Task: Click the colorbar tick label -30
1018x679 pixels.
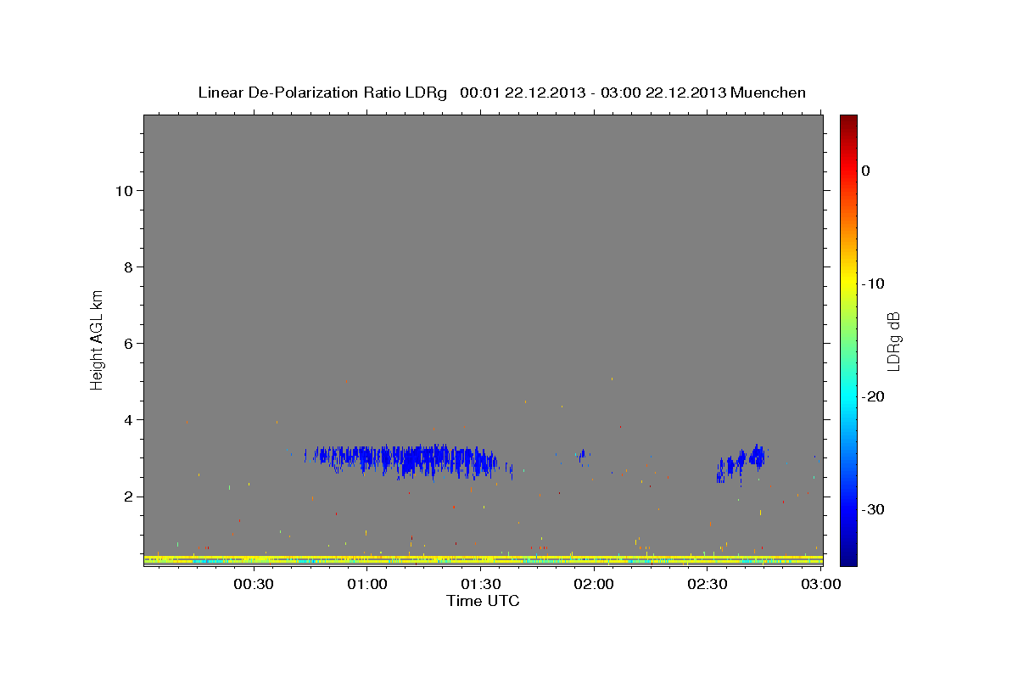Action: pyautogui.click(x=874, y=509)
